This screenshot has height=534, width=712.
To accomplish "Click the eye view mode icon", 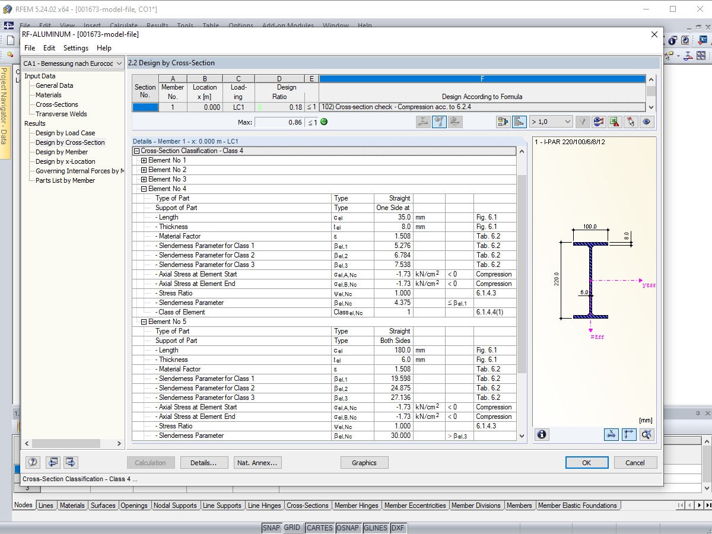I will click(x=647, y=122).
